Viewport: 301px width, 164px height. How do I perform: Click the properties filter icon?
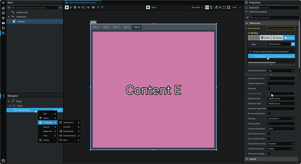(x=247, y=18)
